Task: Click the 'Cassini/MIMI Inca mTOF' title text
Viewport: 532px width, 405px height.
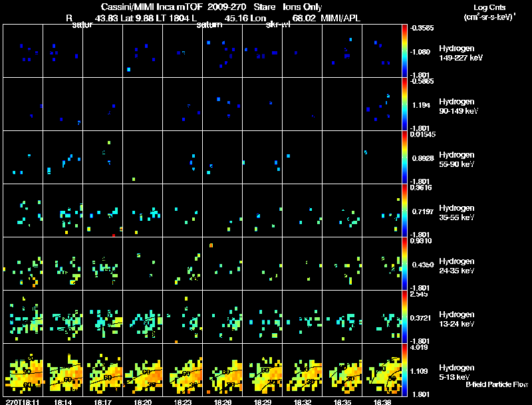Action: click(x=152, y=7)
